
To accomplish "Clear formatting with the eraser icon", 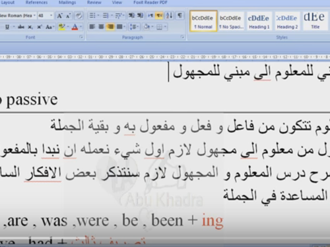I will pos(79,16).
